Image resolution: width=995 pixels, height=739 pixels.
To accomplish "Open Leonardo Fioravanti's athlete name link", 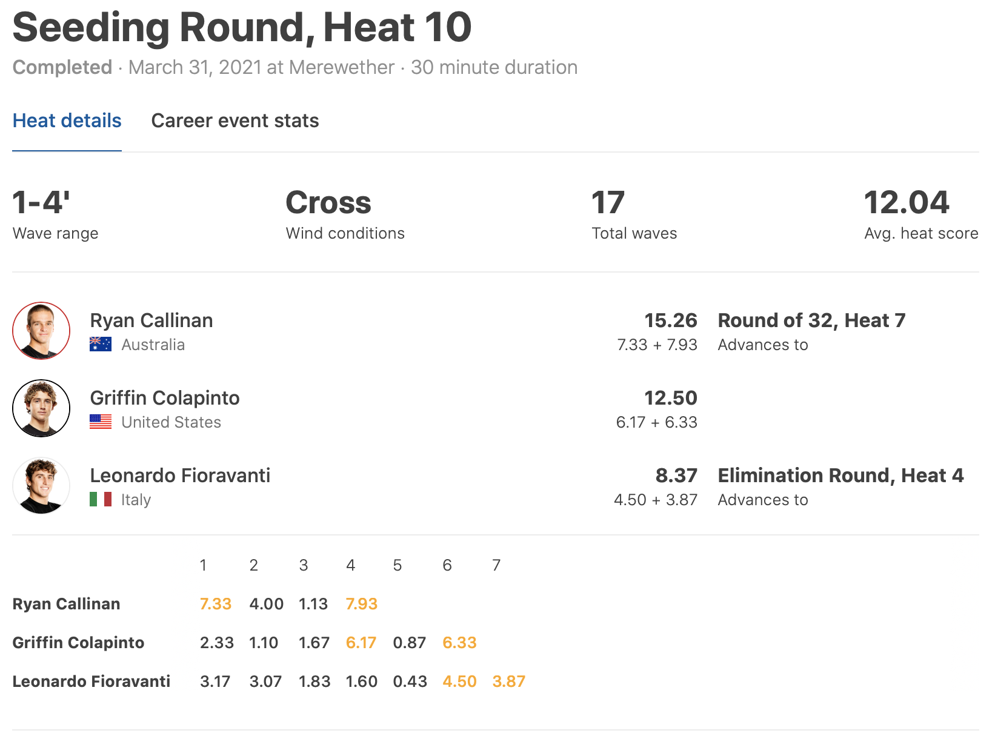I will coord(180,476).
